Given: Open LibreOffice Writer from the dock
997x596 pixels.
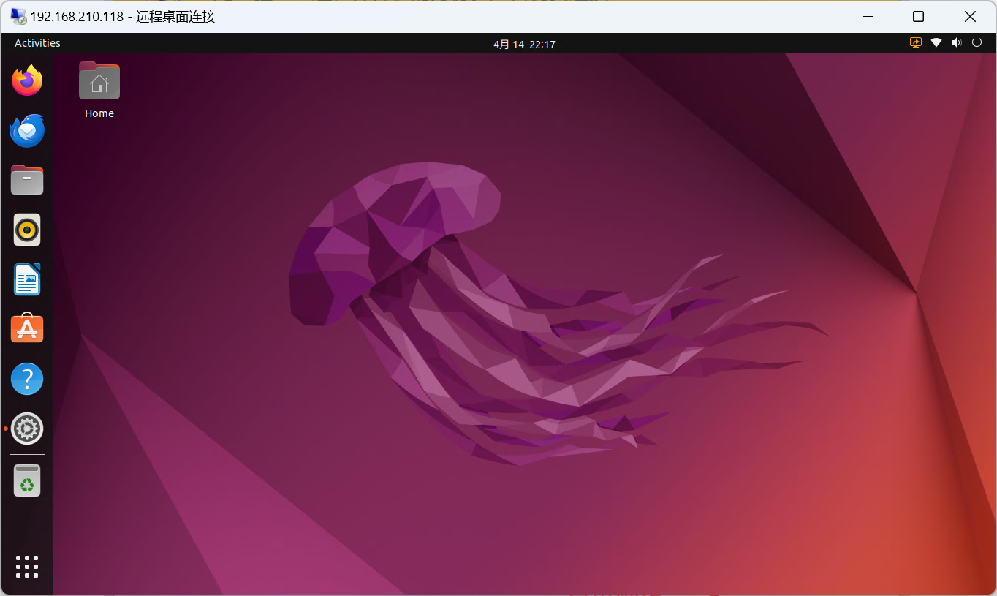Looking at the screenshot, I should 27,279.
